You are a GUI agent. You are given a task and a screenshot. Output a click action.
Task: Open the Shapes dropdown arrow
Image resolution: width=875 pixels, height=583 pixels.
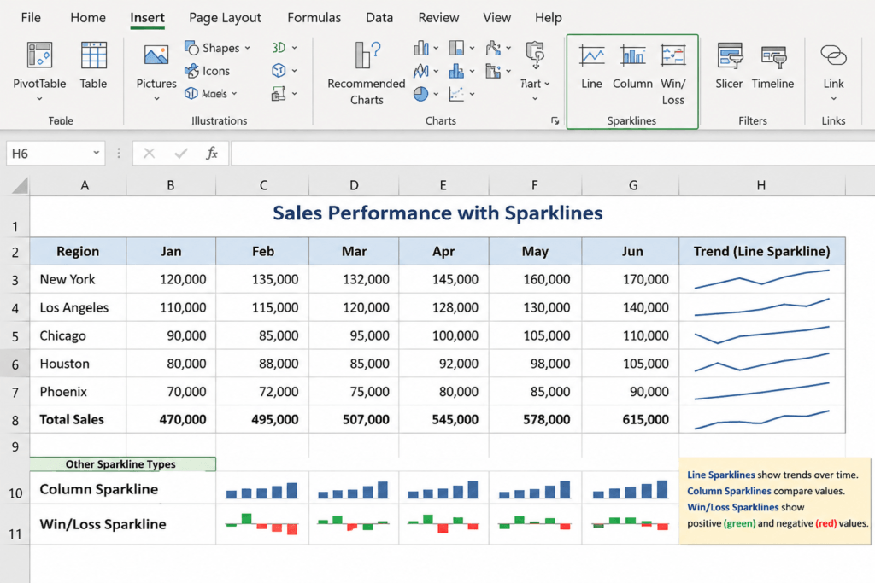[x=247, y=48]
